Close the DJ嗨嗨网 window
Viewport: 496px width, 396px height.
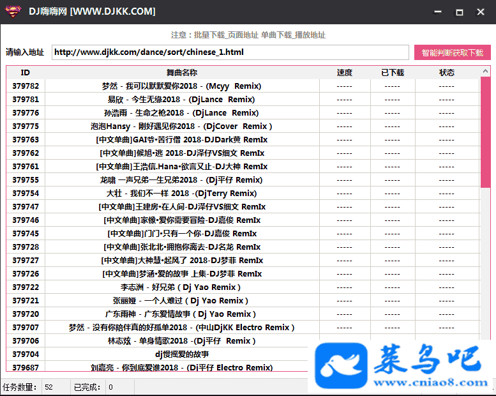(x=480, y=11)
